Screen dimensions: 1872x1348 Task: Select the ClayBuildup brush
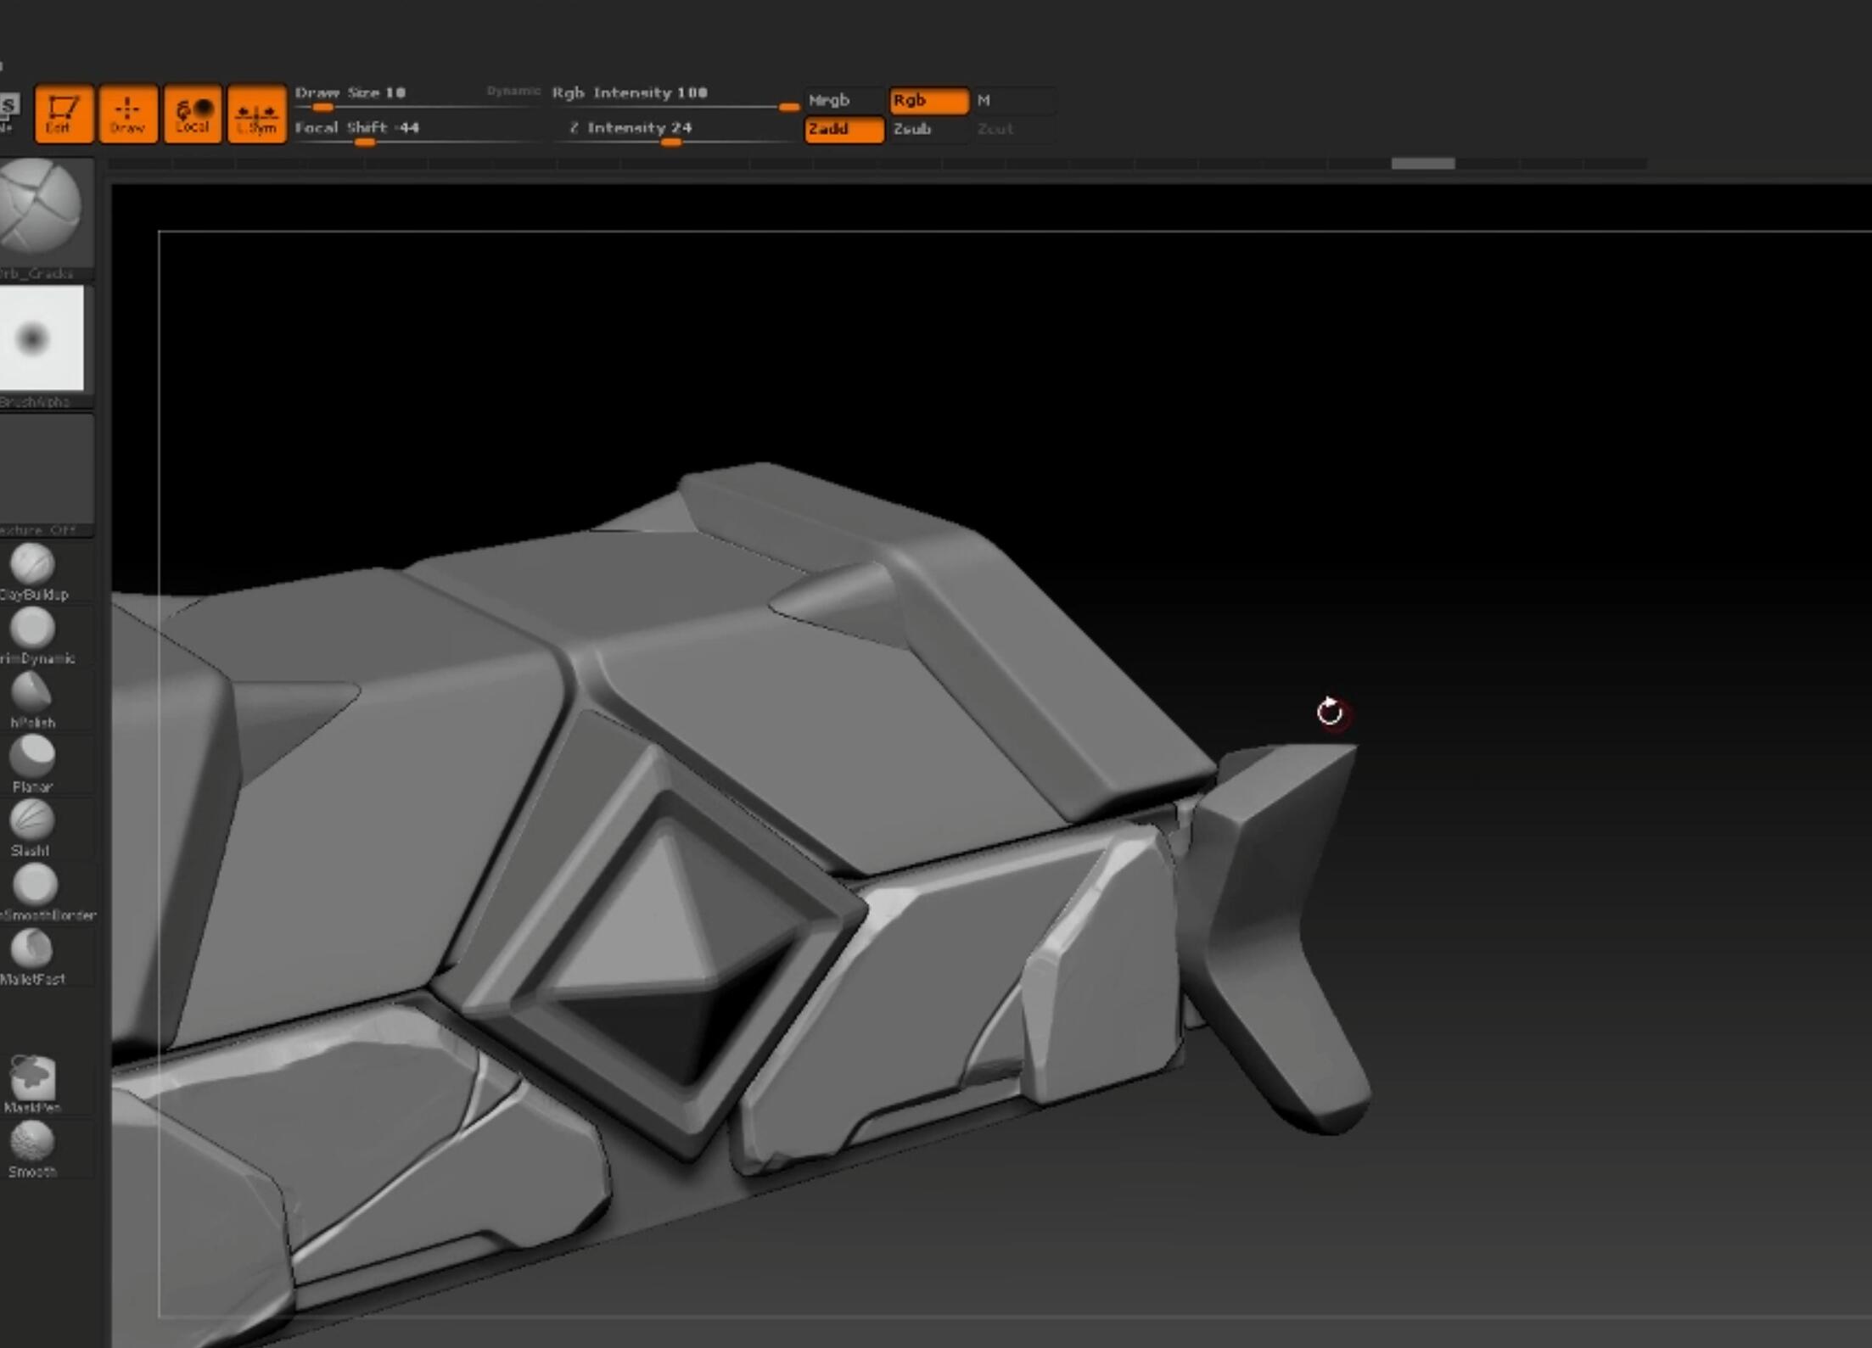pyautogui.click(x=32, y=572)
